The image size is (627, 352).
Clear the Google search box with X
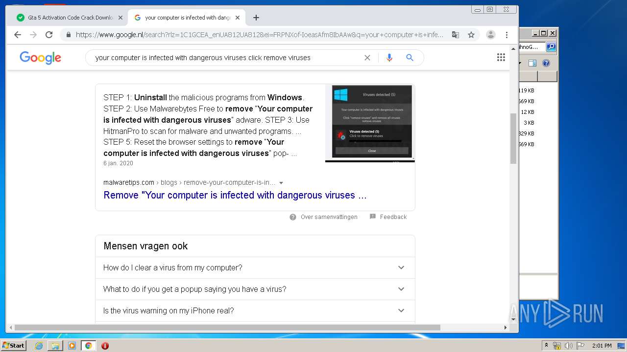point(367,58)
